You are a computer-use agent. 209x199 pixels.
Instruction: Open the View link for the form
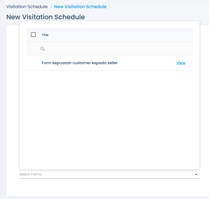[x=181, y=63]
